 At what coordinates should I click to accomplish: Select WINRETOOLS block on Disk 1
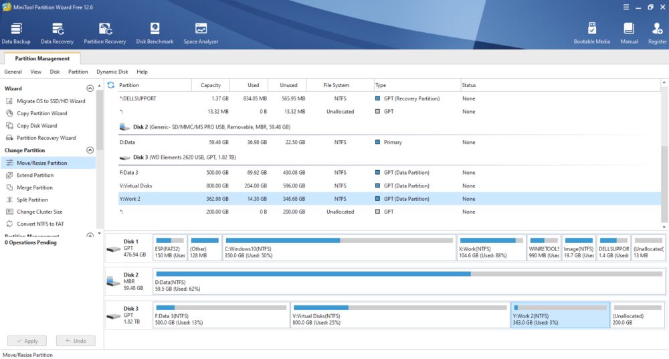(x=543, y=248)
